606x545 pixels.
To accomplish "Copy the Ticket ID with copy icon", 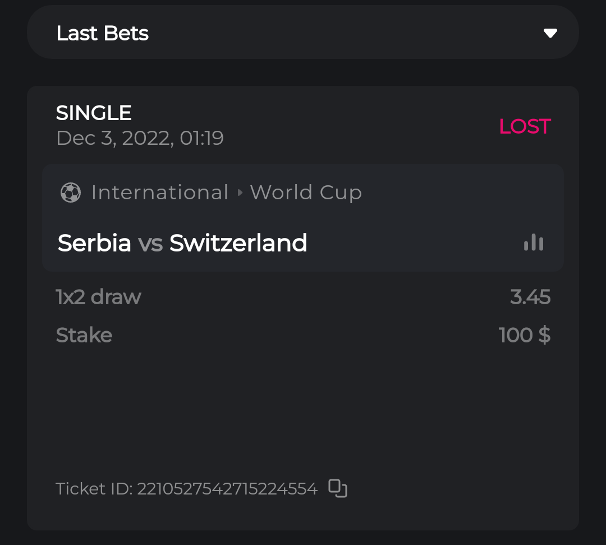I will [x=338, y=488].
